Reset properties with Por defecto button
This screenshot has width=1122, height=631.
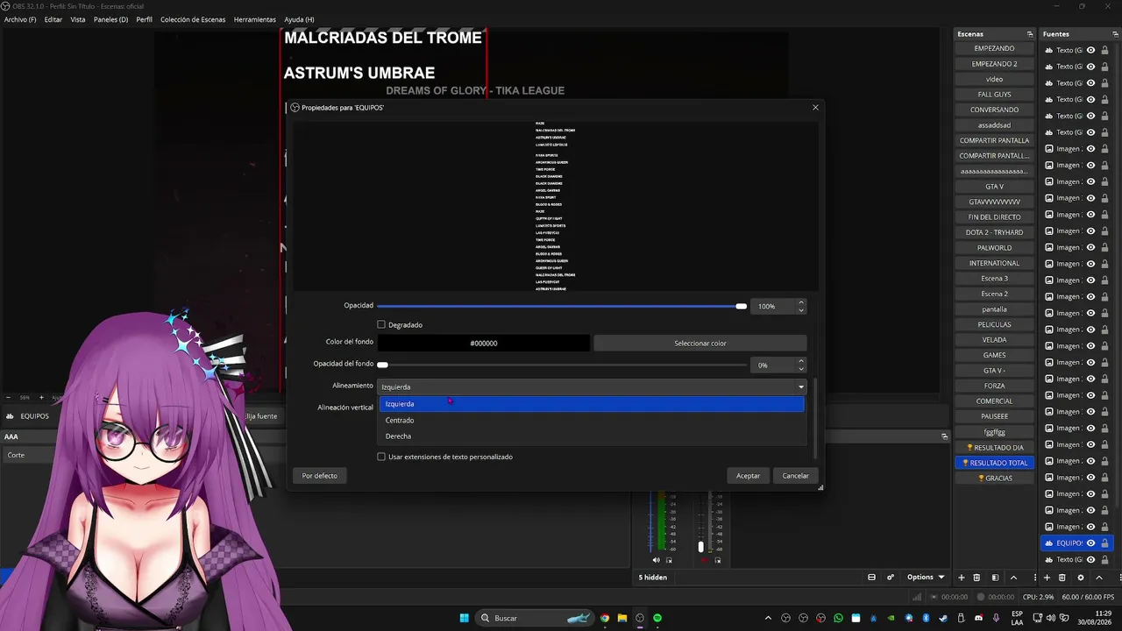click(x=320, y=476)
